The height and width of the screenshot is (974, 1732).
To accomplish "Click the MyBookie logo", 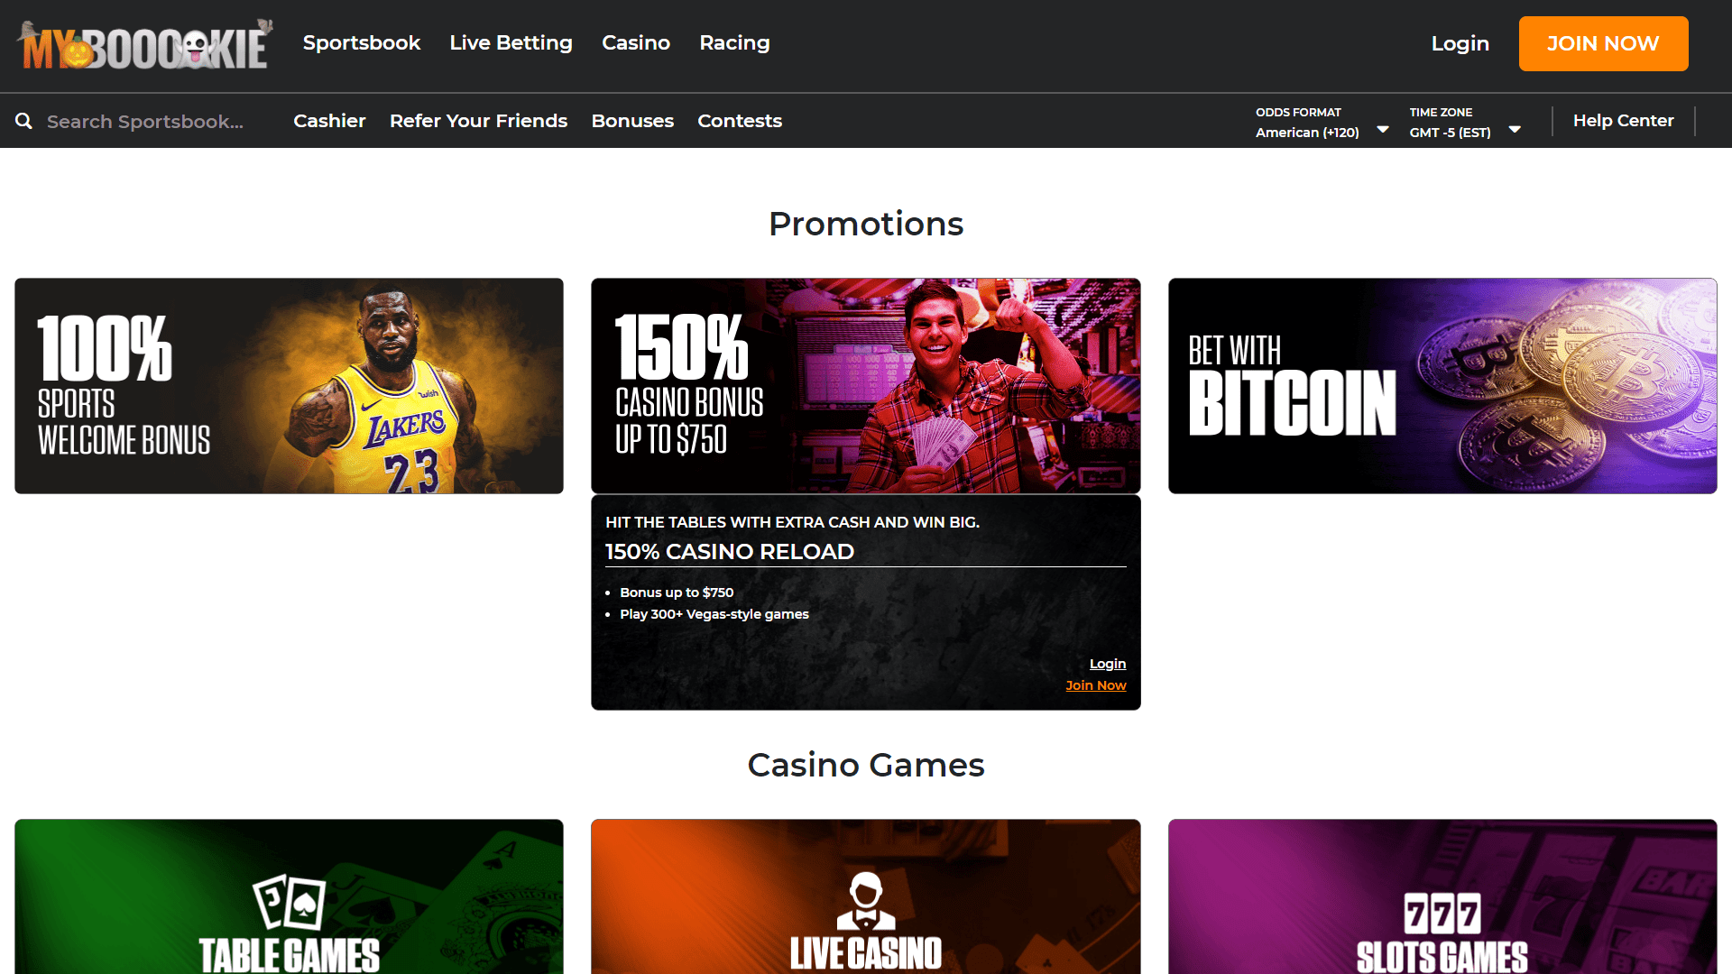I will [144, 44].
